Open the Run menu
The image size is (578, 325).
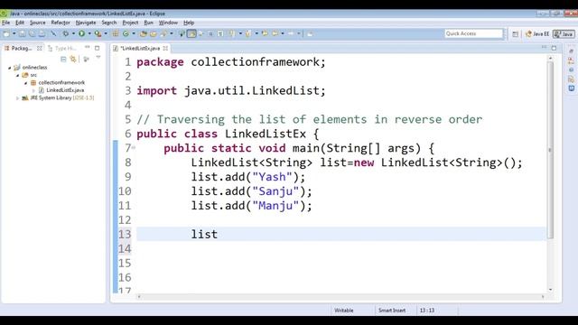click(x=148, y=23)
